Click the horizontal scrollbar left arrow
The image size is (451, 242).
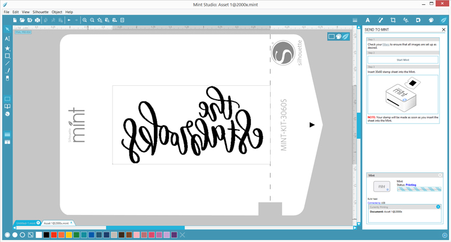point(14,228)
